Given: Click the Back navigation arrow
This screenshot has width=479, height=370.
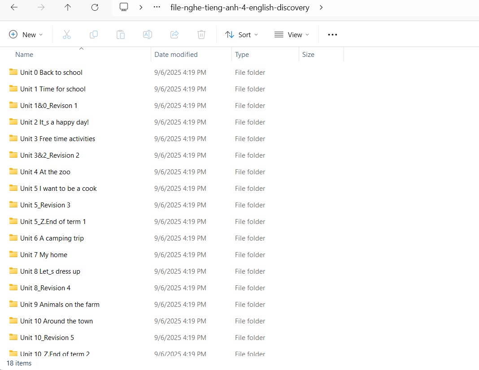Looking at the screenshot, I should (14, 8).
